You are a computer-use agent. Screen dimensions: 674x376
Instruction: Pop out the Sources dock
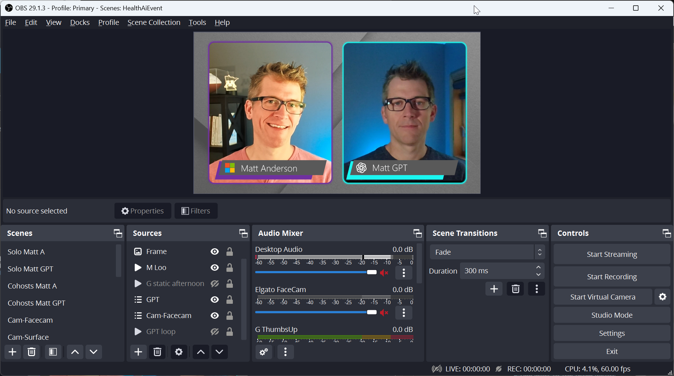[x=243, y=233]
